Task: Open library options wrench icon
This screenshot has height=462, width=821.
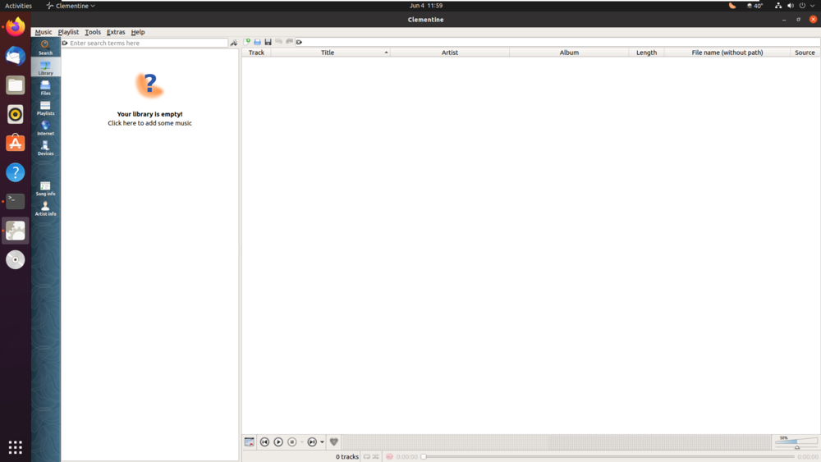Action: coord(233,43)
